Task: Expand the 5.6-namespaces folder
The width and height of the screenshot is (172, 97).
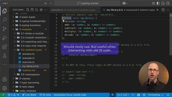Action: (29, 74)
